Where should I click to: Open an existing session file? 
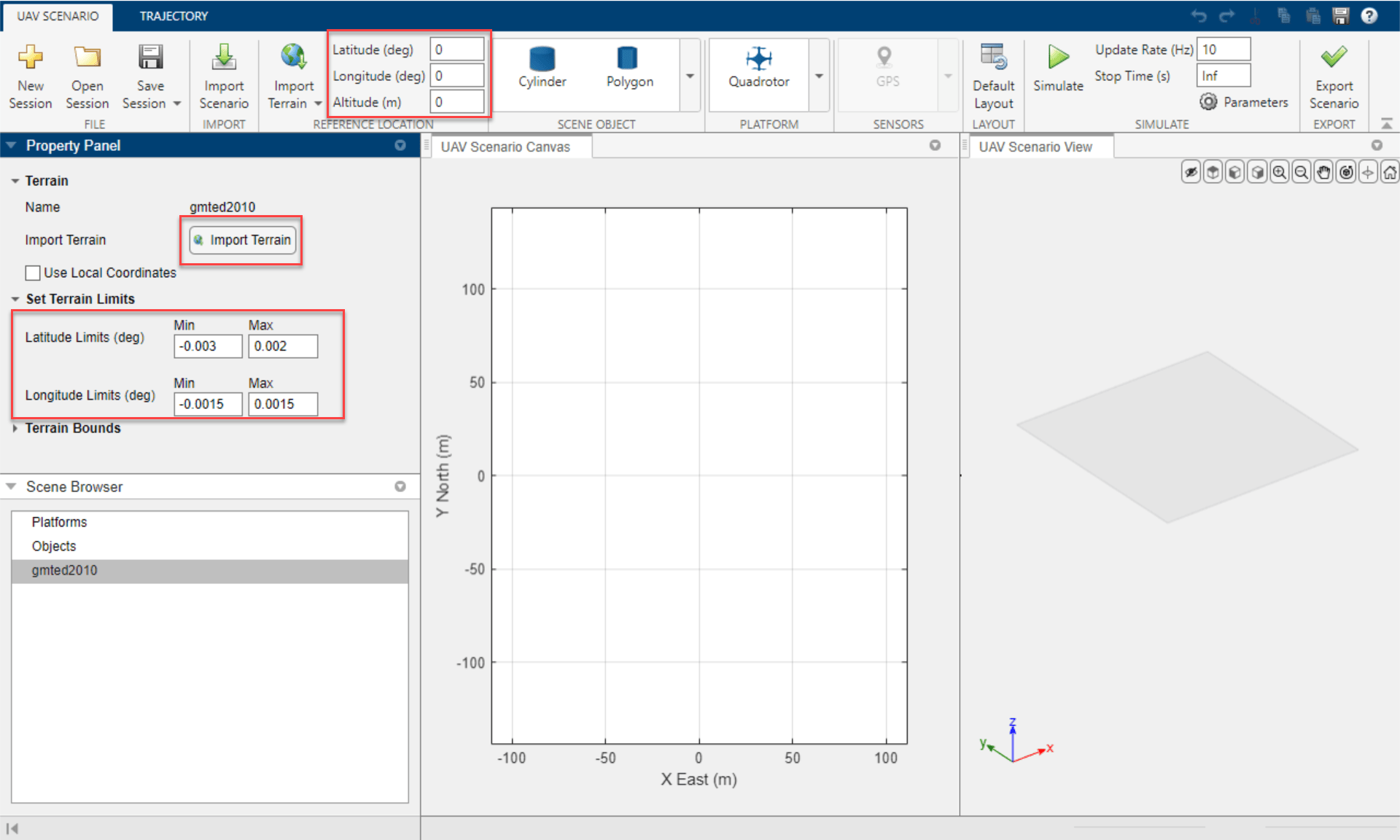[x=87, y=76]
